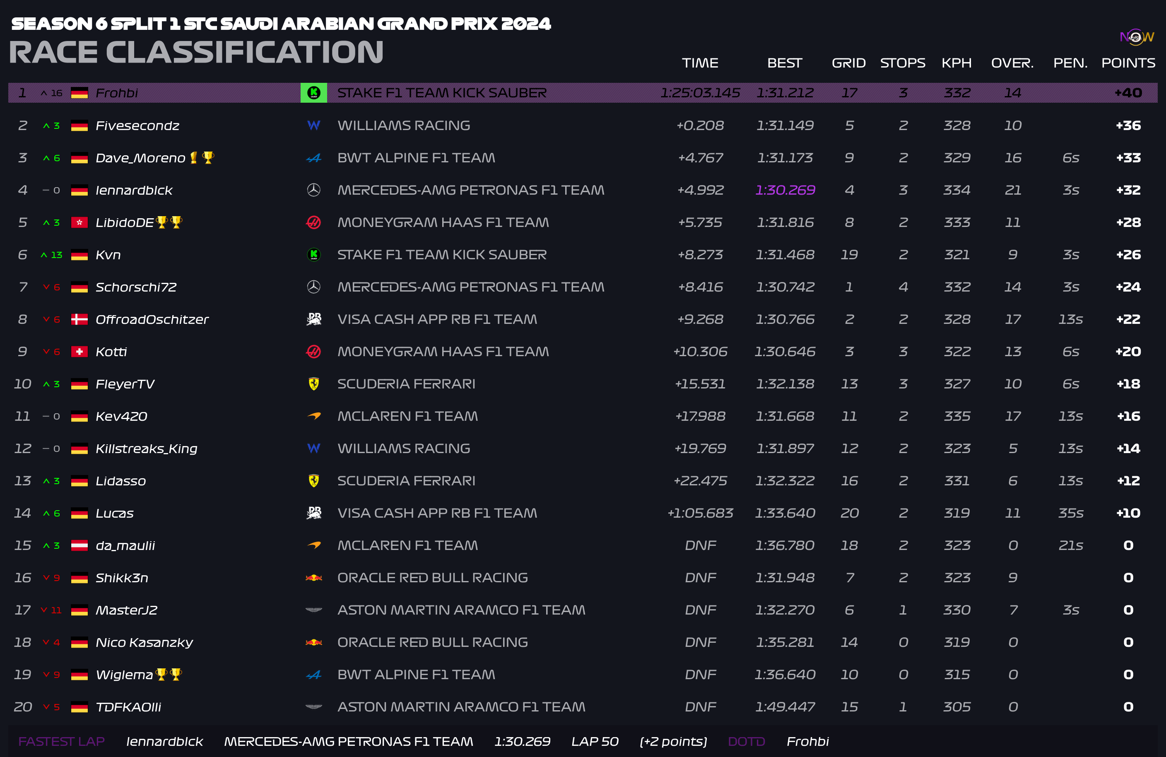Click the McLaren logo in da_maulii's row
Viewport: 1166px width, 757px height.
[x=313, y=545]
